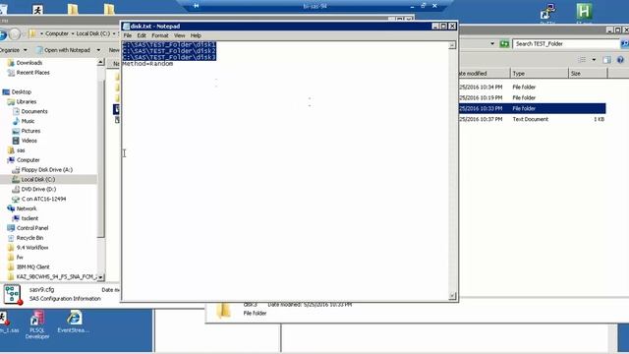Click navigation pane scrollbar down arrow
This screenshot has width=629, height=354.
click(x=100, y=277)
